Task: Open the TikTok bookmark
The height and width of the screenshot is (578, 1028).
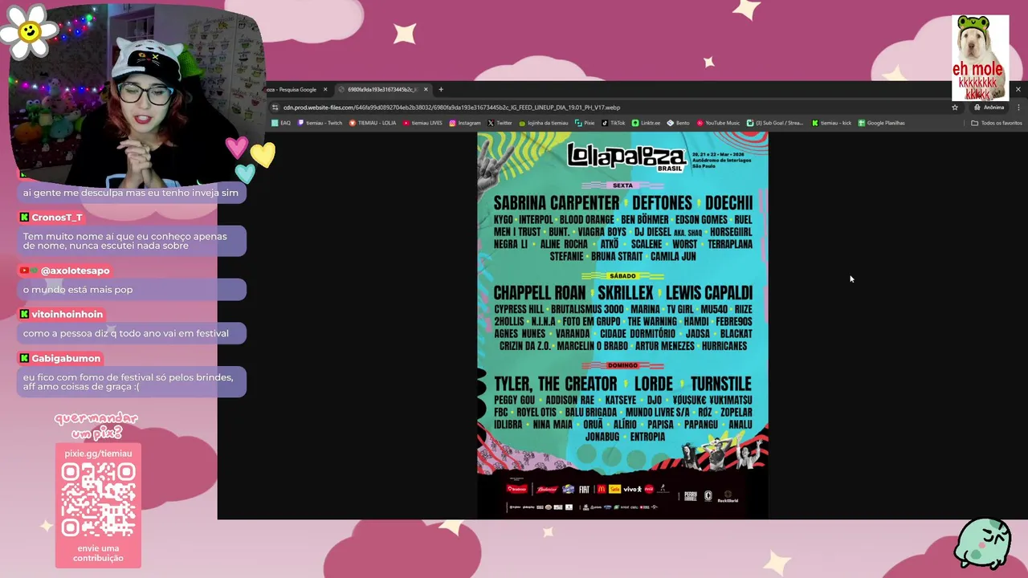Action: point(613,123)
